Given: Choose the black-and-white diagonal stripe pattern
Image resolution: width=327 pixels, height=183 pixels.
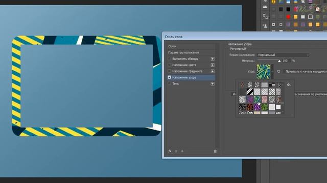Looking at the screenshot, I should (250, 91).
